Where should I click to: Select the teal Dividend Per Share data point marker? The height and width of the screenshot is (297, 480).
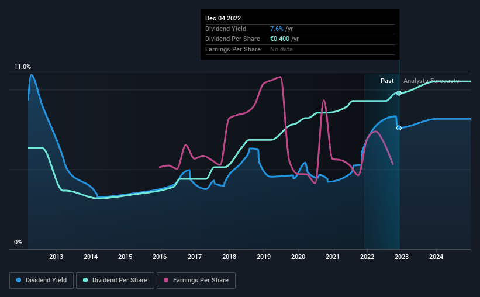point(399,93)
